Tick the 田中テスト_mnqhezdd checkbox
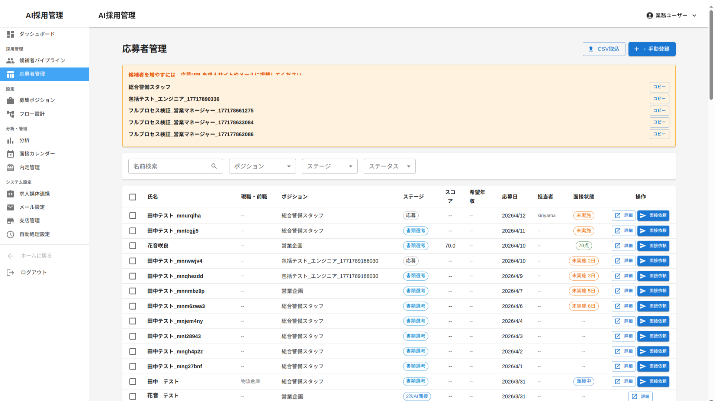The height and width of the screenshot is (401, 714). coord(133,276)
